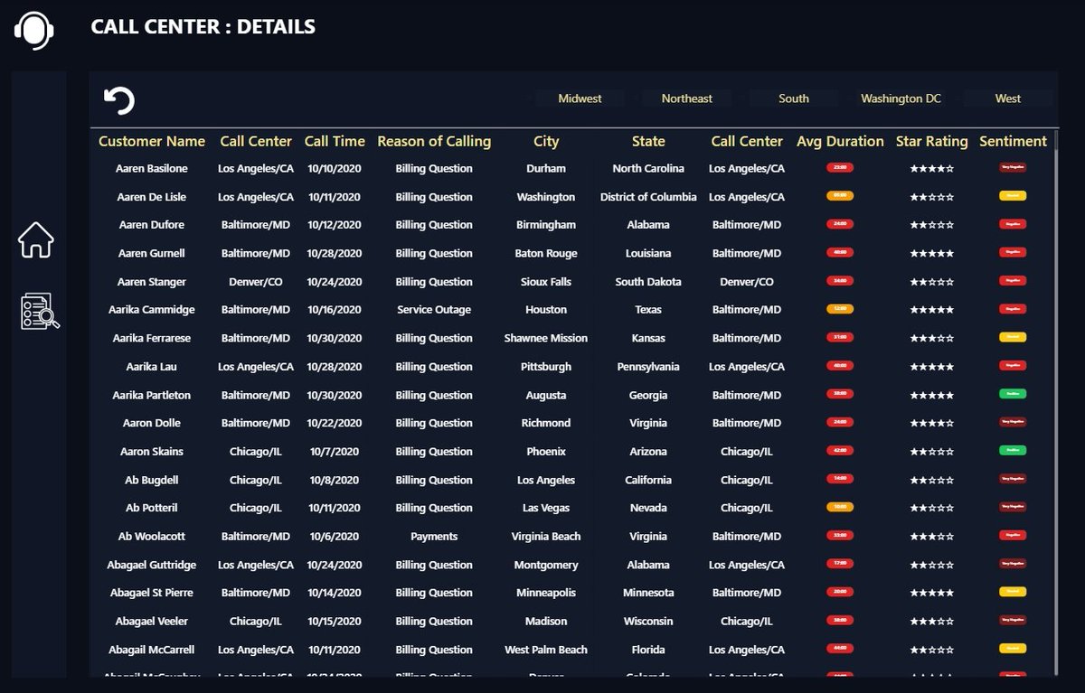The height and width of the screenshot is (693, 1085).
Task: Filter by Midwest region
Action: pyautogui.click(x=580, y=98)
